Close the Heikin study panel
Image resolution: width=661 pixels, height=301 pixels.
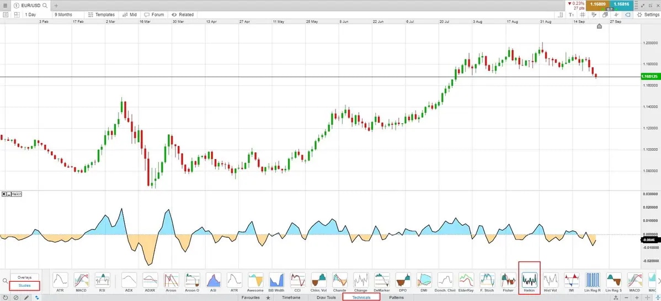(4, 194)
